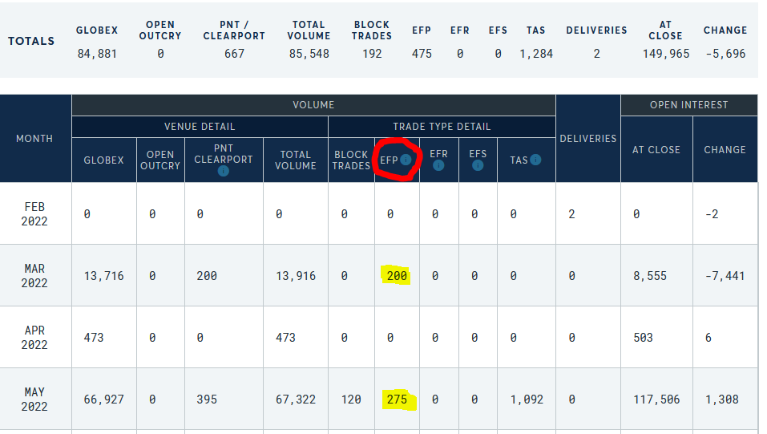Open the info icon beside TAS header
This screenshot has height=434, width=767.
(x=535, y=160)
